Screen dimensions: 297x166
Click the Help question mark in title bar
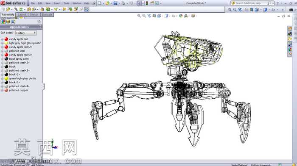(x=277, y=3)
